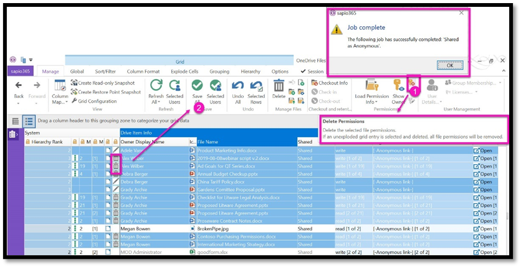Open the Hierarchy tab
521x267 pixels.
[251, 72]
